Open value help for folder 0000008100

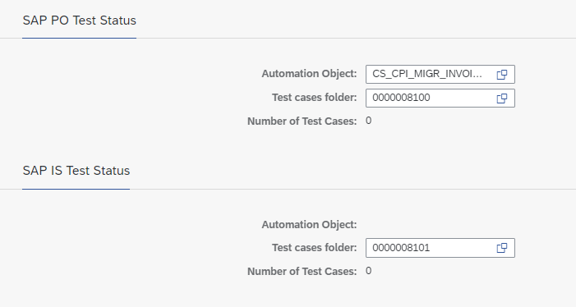[502, 99]
